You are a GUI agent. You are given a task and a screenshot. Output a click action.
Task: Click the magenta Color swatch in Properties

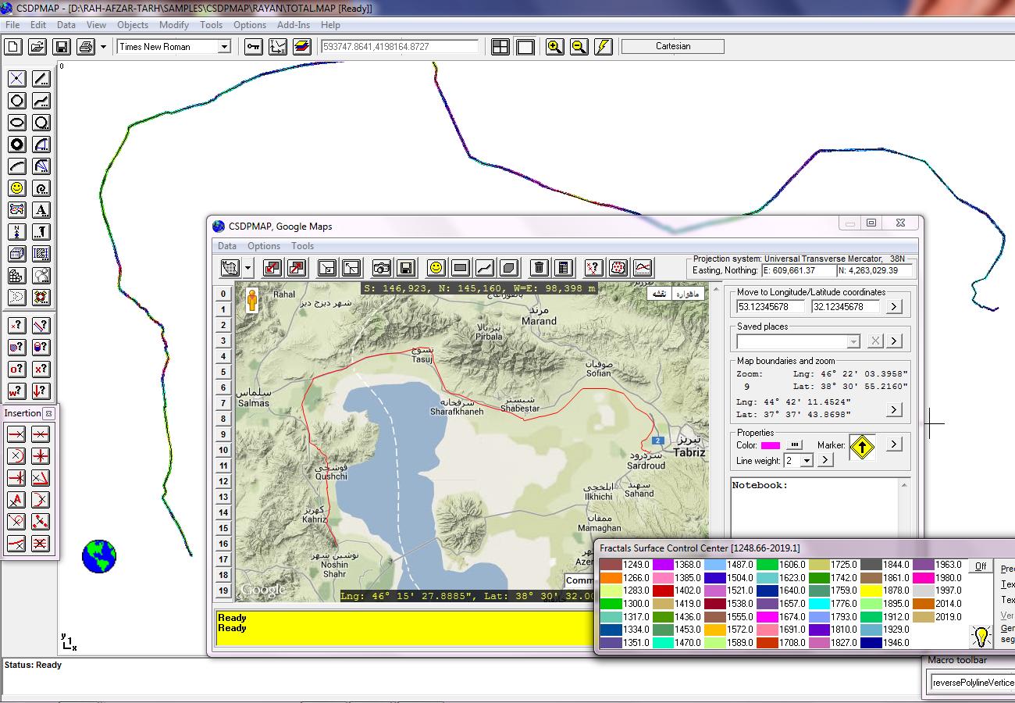770,445
